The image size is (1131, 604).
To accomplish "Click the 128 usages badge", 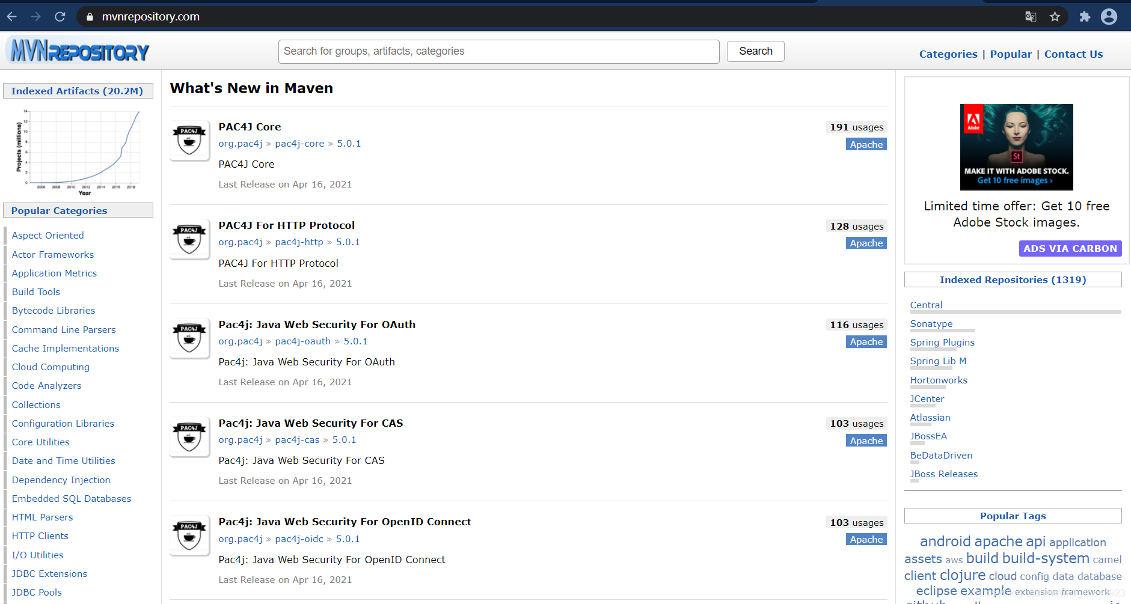I will click(857, 227).
